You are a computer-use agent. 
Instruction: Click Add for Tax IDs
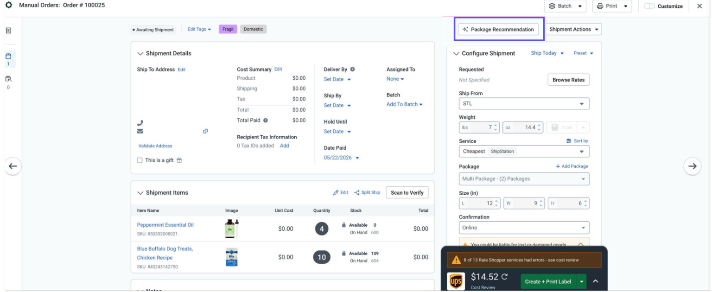click(x=285, y=146)
